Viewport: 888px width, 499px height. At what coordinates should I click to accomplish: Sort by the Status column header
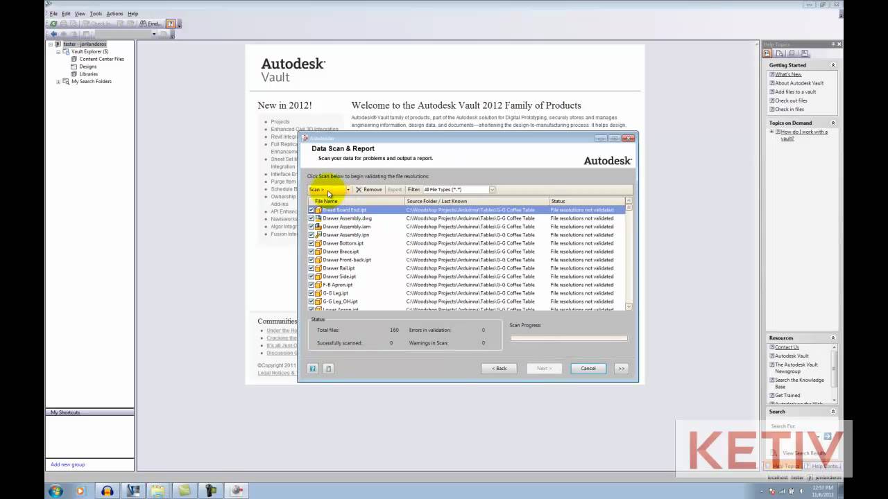pos(587,201)
